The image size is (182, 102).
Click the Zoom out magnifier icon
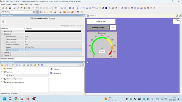point(65,8)
